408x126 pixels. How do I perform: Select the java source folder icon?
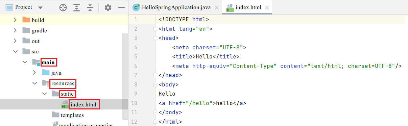tap(46, 72)
